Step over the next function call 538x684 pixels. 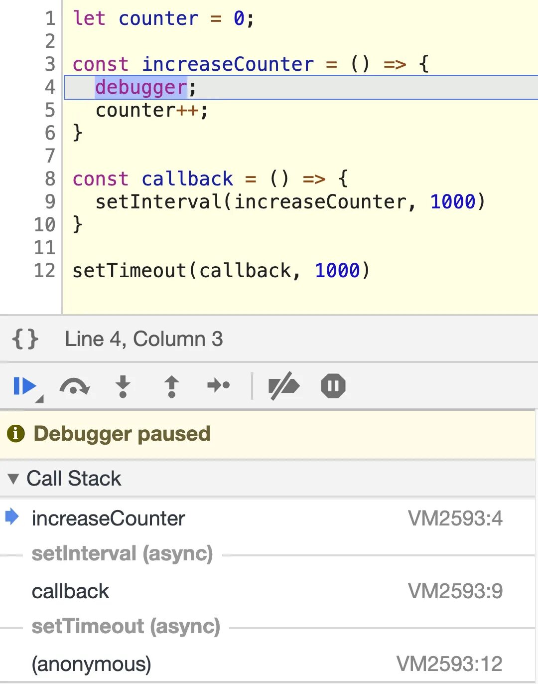(74, 386)
